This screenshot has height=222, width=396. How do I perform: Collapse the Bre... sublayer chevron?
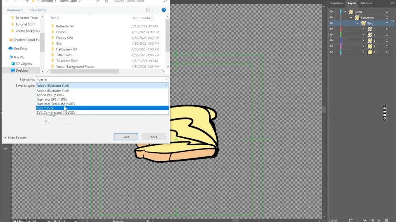tap(357, 24)
